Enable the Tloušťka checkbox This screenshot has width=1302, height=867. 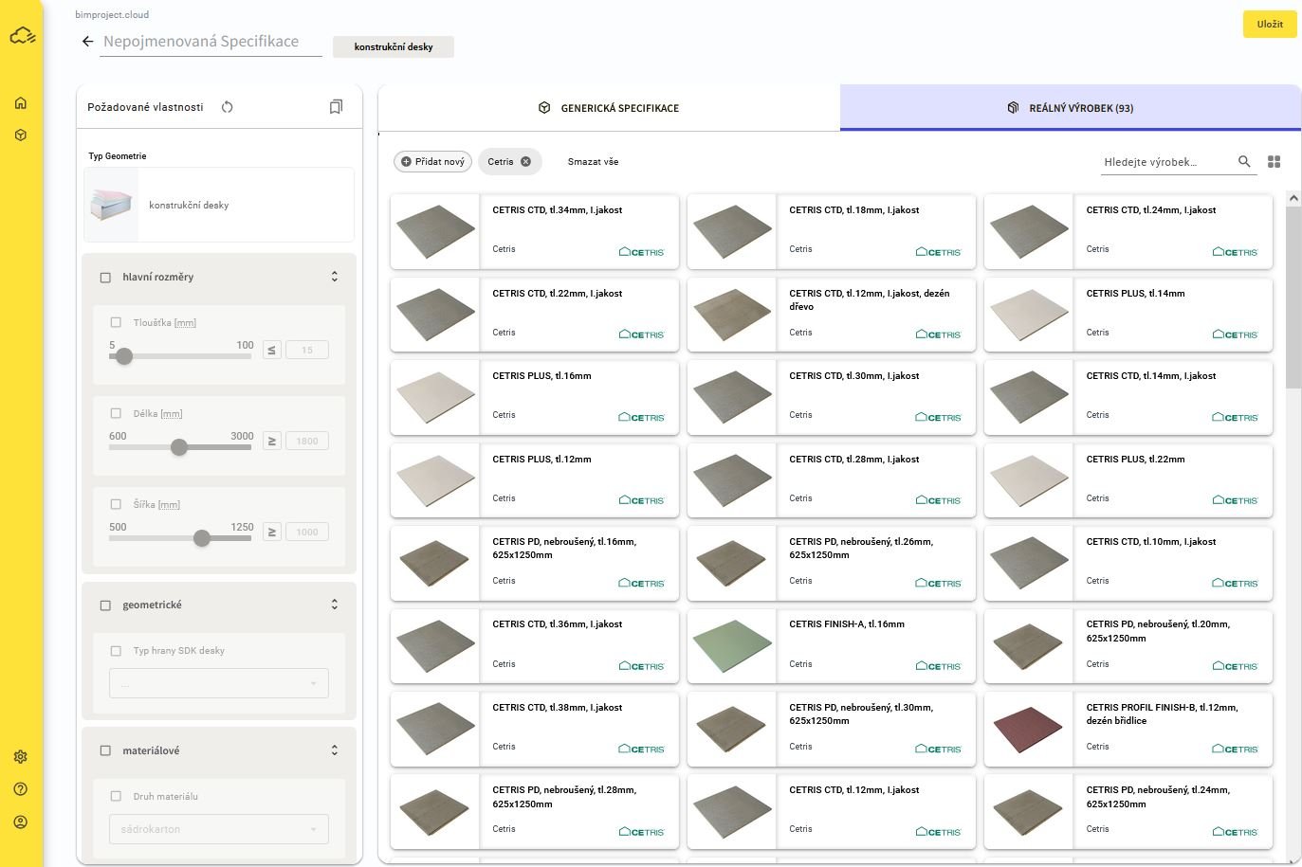[116, 323]
